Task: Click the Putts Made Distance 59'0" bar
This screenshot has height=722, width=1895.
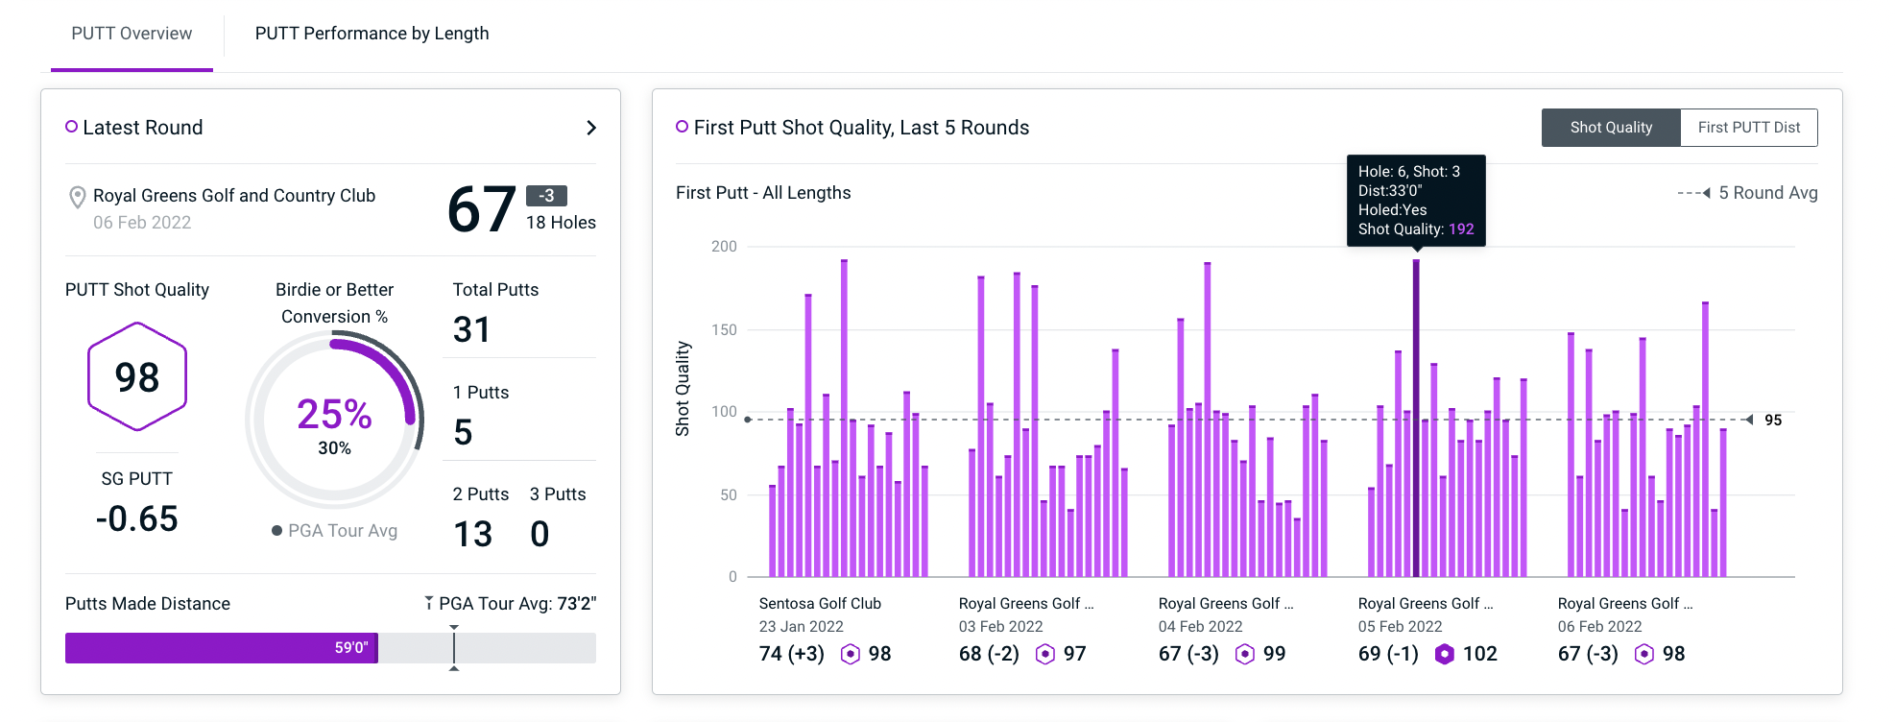Action: click(x=221, y=648)
